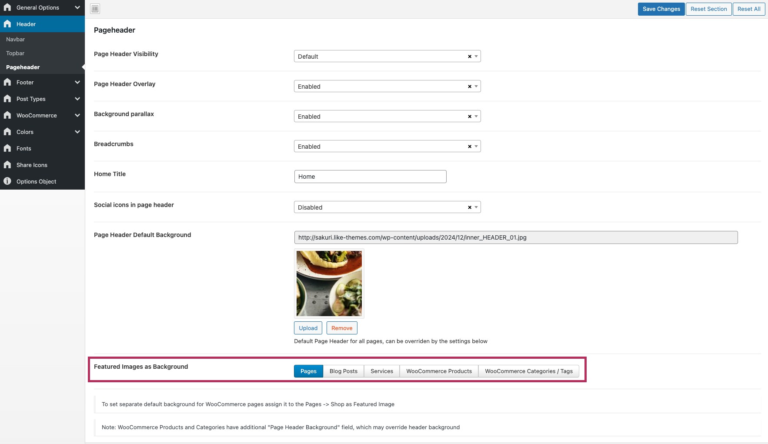
Task: Click the Fonts sidebar home icon
Action: coord(7,148)
